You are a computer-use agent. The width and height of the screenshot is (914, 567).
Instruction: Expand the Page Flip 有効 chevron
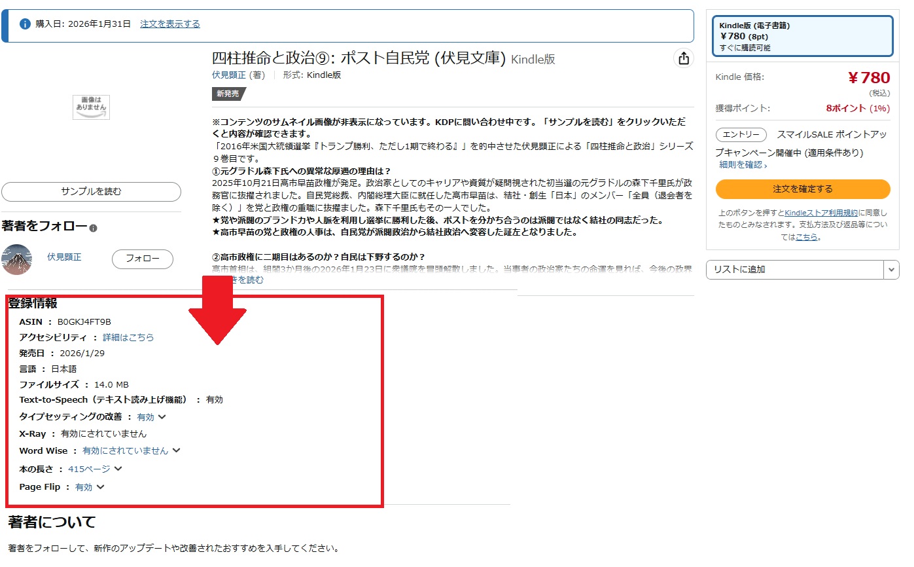pos(100,487)
